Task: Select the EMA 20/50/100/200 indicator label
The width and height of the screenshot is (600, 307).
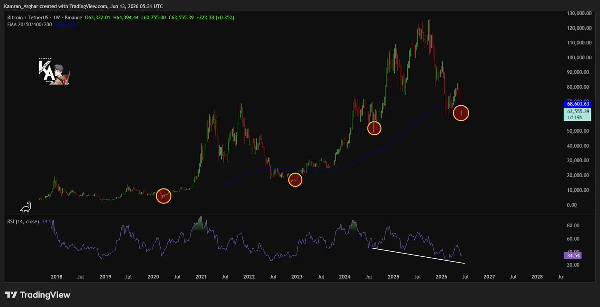Action: (29, 24)
